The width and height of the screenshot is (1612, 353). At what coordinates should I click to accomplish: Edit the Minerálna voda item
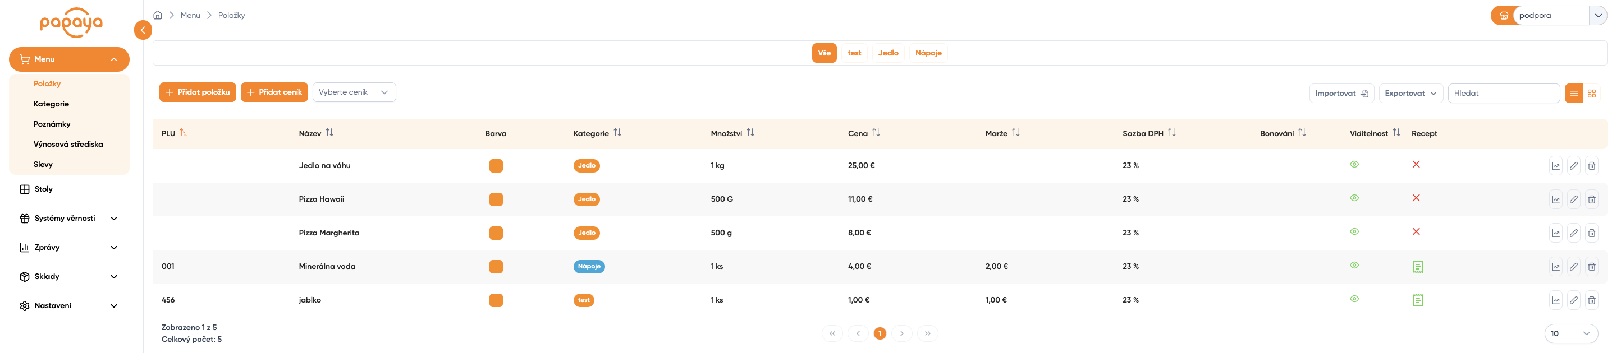click(1574, 267)
